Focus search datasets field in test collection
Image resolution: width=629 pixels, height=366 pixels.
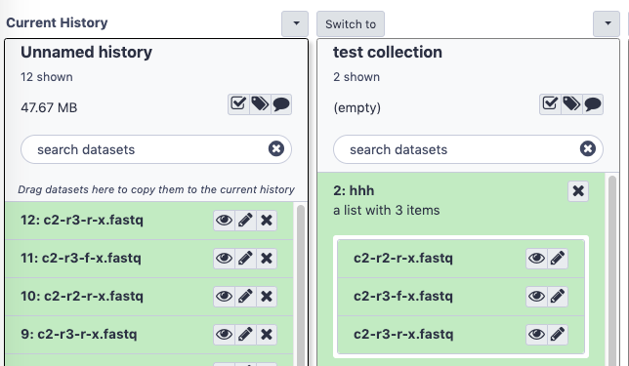click(468, 149)
